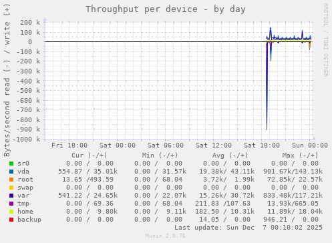Click the 'Cur (-/+)' column header

tap(90, 156)
